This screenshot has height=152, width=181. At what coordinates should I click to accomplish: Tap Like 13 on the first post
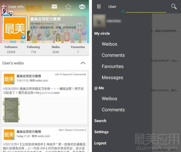pos(58,74)
